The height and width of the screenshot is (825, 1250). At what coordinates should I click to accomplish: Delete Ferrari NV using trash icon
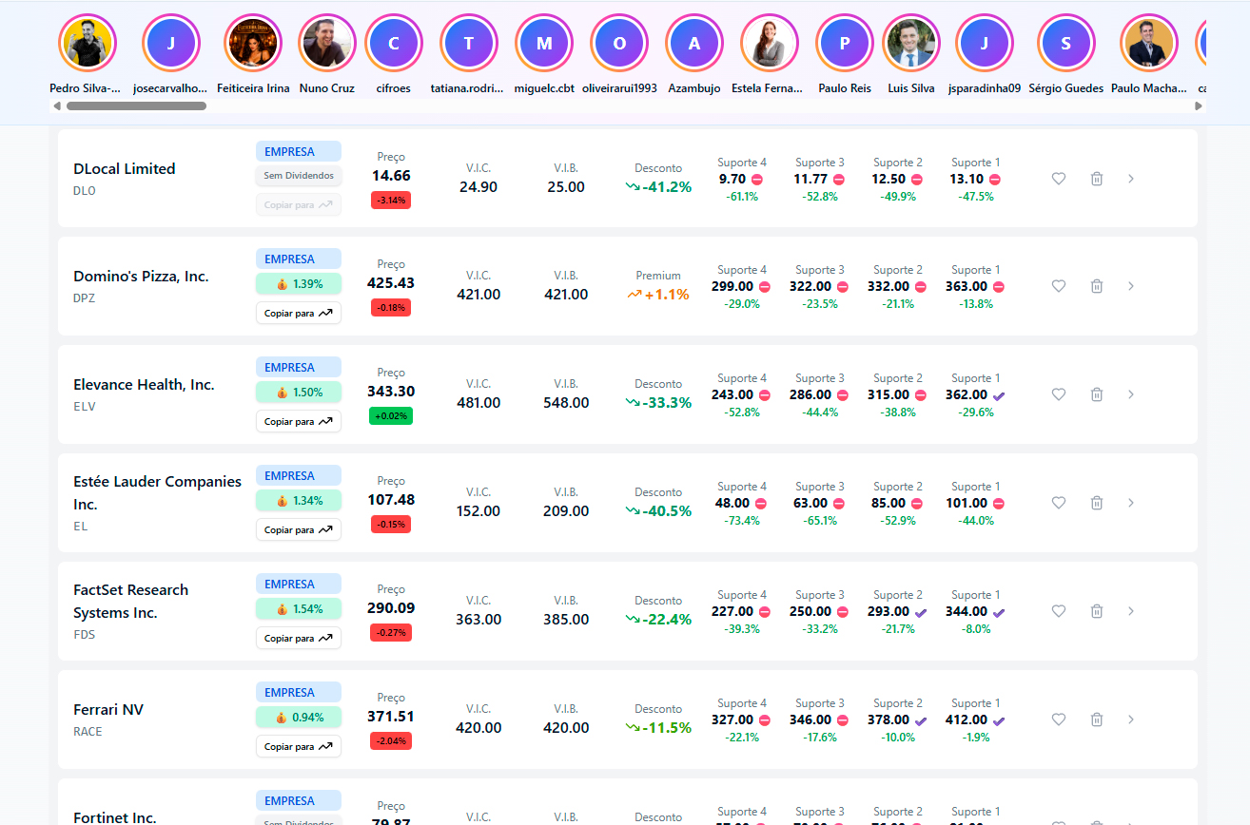[1096, 719]
